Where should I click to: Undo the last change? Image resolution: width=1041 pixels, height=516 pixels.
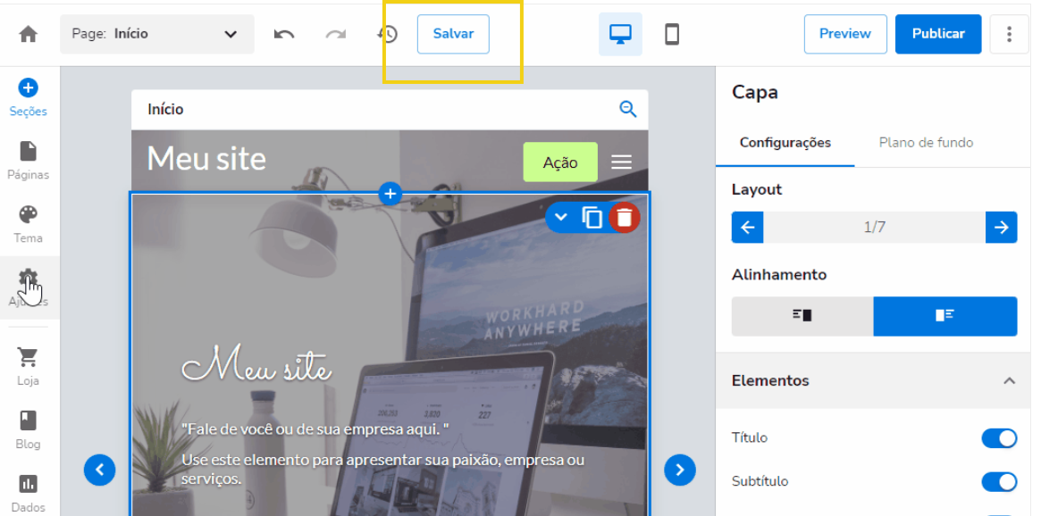(x=284, y=34)
